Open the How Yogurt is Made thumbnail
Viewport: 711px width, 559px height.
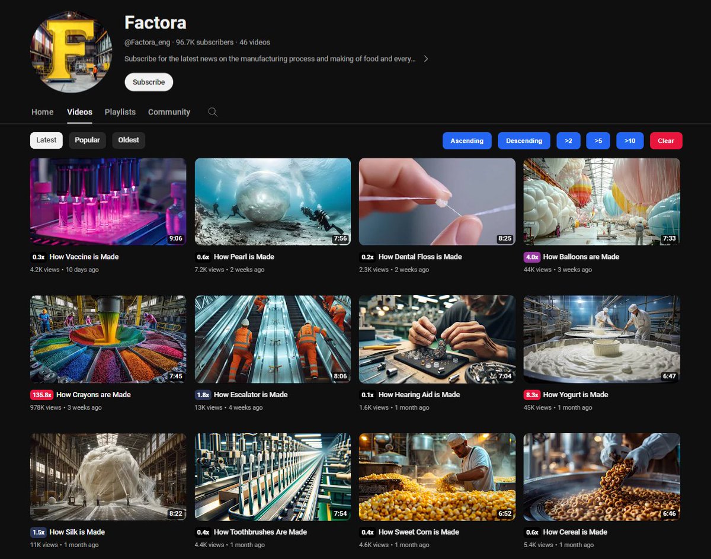tap(601, 339)
